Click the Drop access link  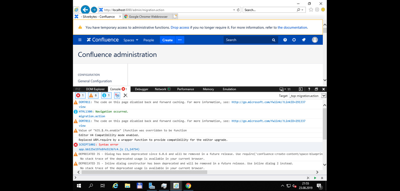coord(180,28)
